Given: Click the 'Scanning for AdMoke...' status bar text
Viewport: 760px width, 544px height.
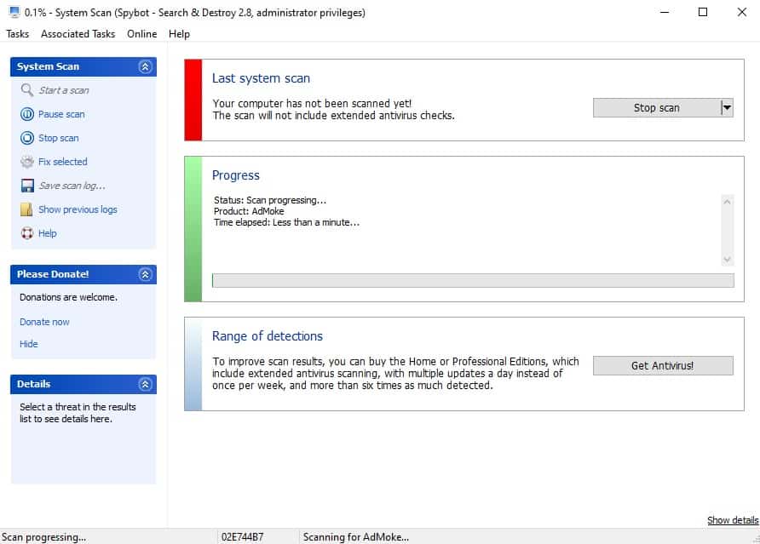Looking at the screenshot, I should tap(356, 537).
